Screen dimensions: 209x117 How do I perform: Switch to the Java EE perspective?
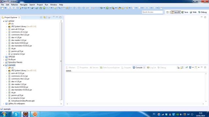(176, 12)
